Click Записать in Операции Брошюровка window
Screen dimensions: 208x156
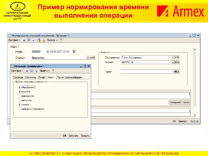tap(73, 136)
